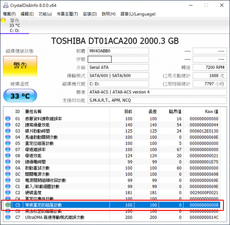
Task: Click the green status orb on row C5
Action: point(7,205)
